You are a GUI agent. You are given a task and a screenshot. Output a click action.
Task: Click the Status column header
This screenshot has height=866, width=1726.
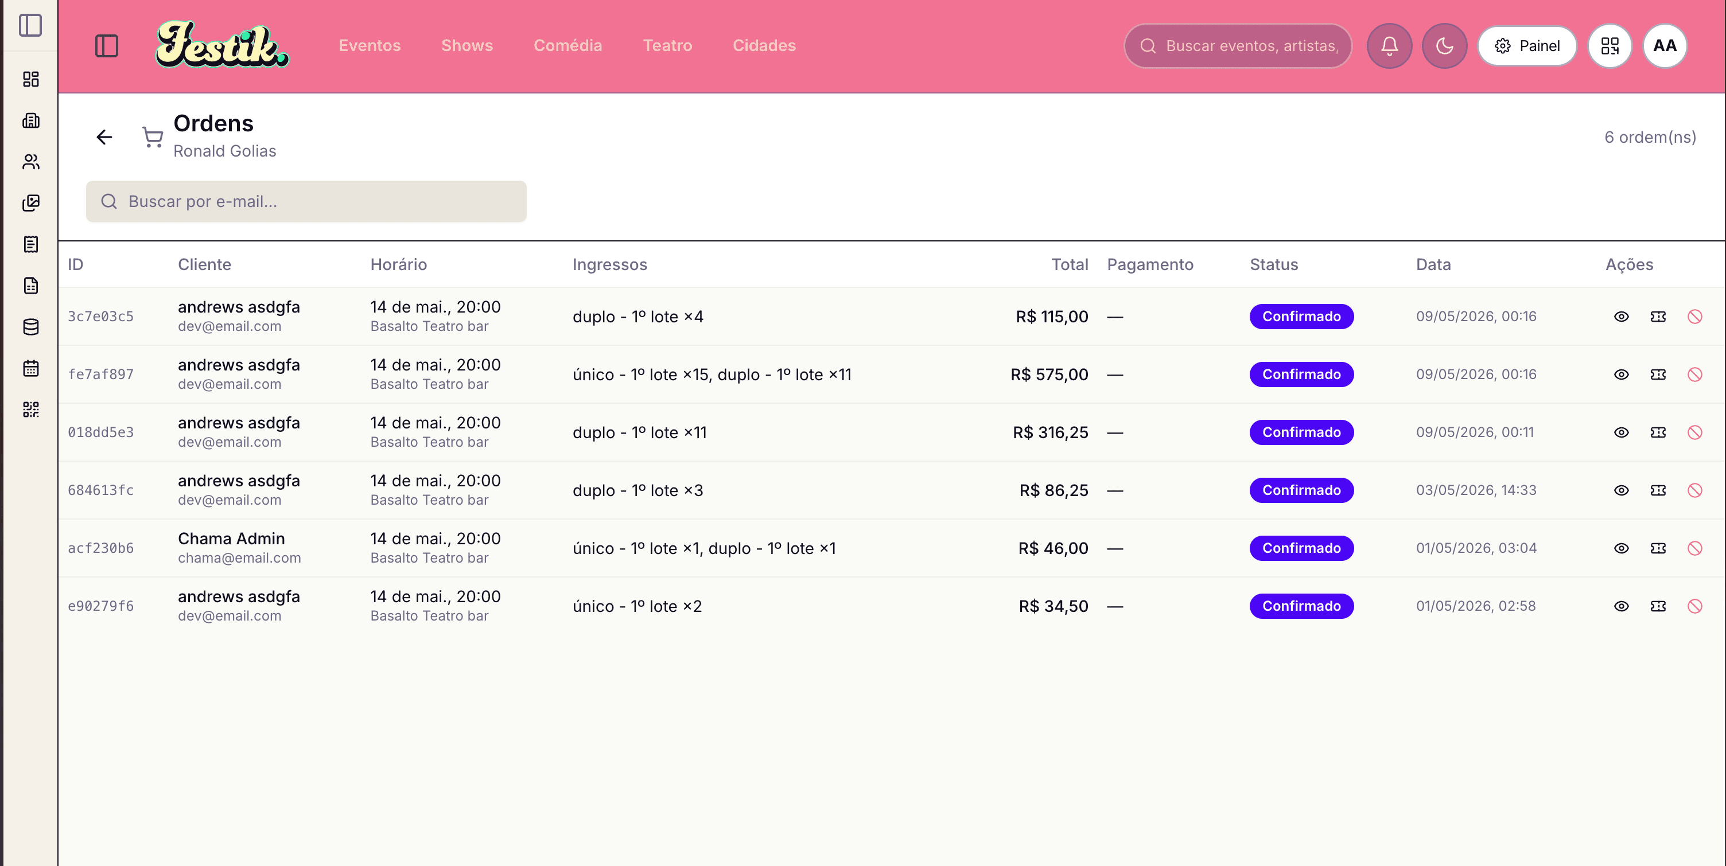pos(1274,264)
